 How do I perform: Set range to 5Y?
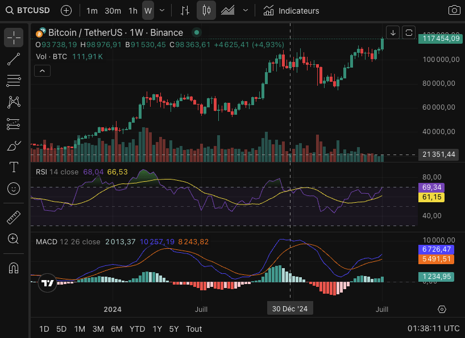pyautogui.click(x=174, y=329)
